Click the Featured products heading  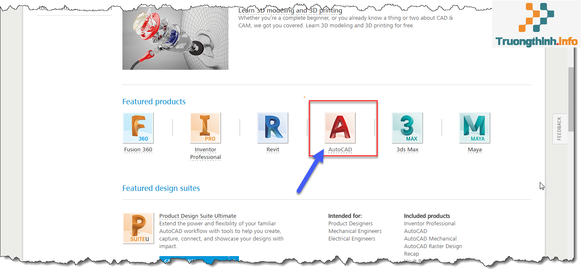click(x=154, y=102)
